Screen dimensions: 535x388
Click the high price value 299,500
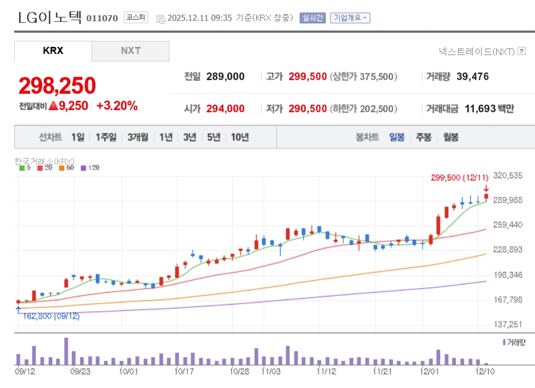307,76
